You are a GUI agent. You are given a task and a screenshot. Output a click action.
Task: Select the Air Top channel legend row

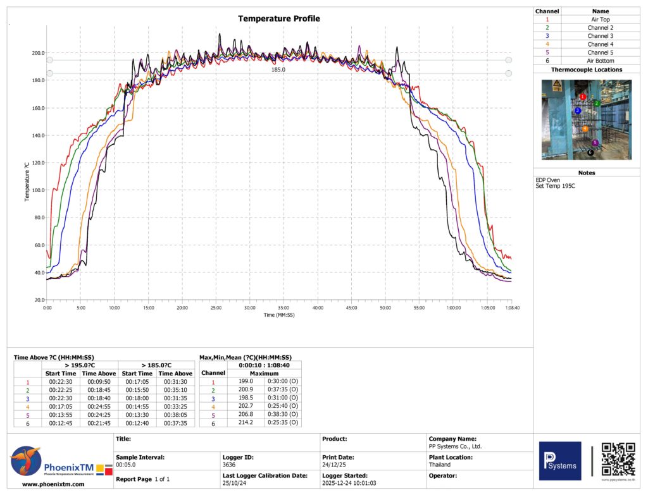(x=600, y=20)
